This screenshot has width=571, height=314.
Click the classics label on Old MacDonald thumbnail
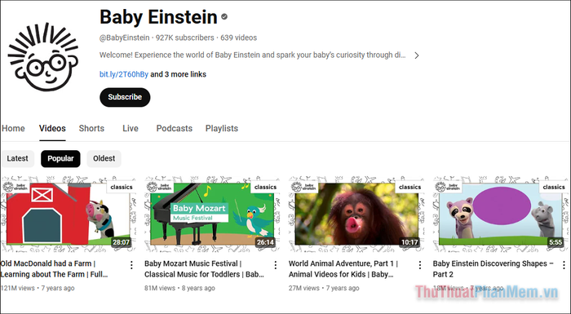122,188
